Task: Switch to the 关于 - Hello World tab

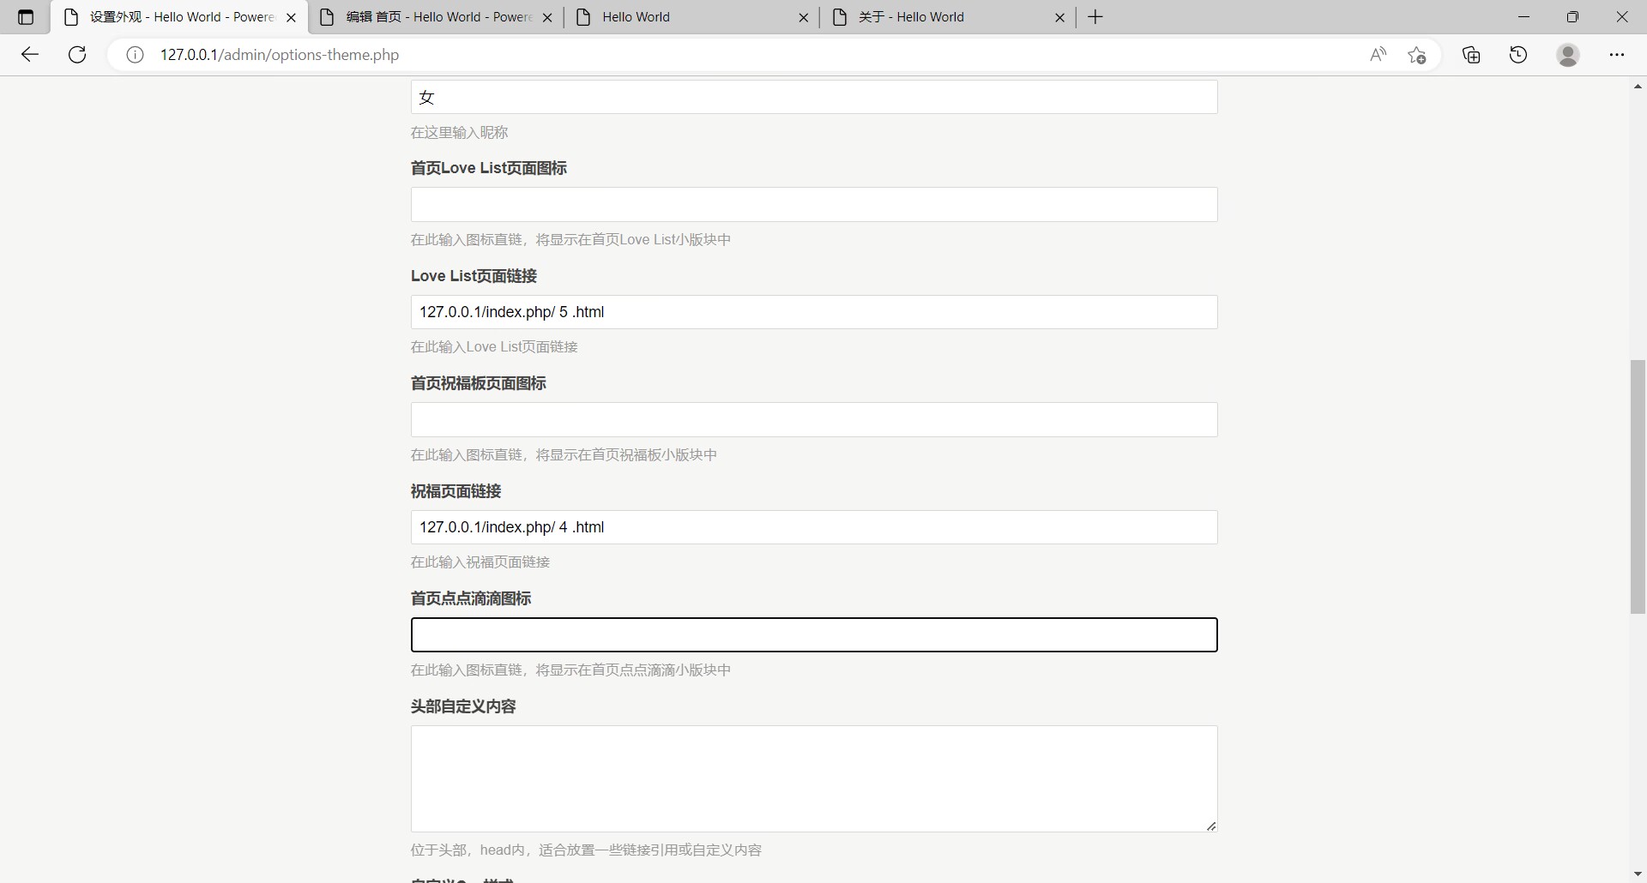Action: tap(948, 17)
